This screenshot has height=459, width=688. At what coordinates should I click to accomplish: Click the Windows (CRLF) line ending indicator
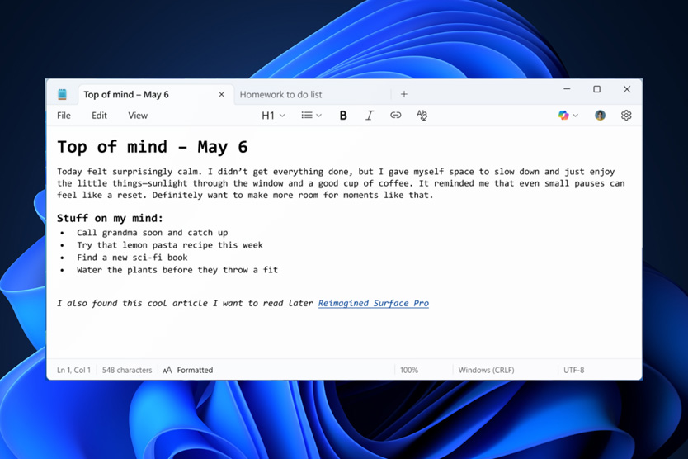click(486, 371)
